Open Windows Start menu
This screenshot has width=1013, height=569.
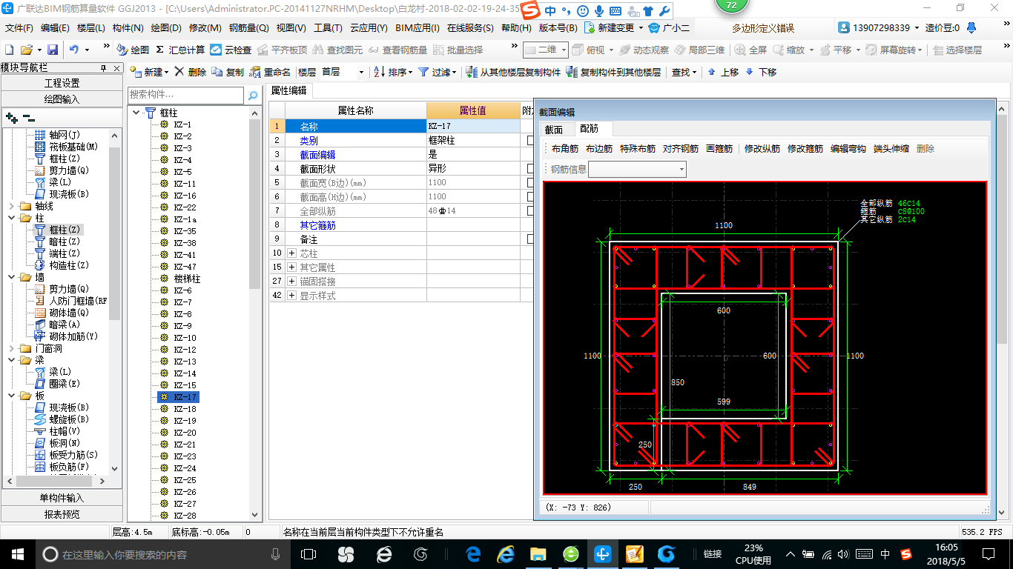(16, 553)
